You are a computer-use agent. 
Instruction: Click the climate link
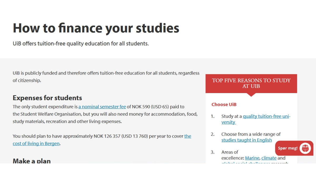click(269, 158)
